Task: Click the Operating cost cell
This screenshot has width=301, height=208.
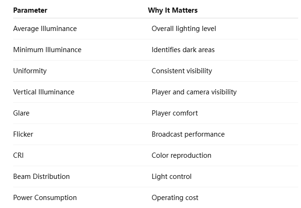Action: point(175,198)
